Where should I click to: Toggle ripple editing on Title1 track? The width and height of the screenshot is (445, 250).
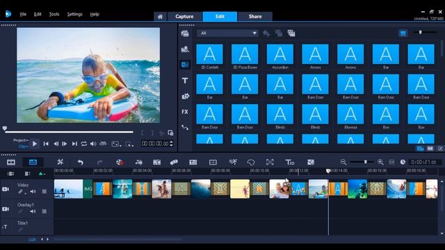click(x=20, y=230)
